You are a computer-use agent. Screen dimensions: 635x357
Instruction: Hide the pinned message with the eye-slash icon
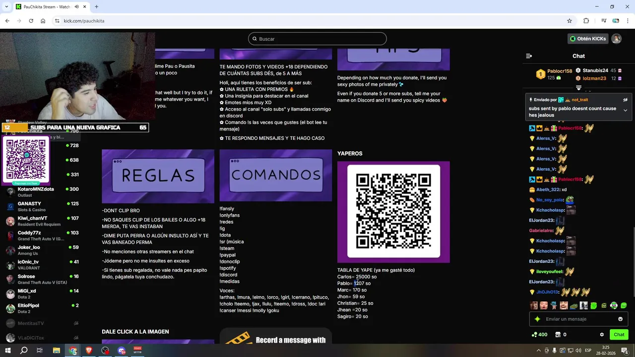pos(626,100)
